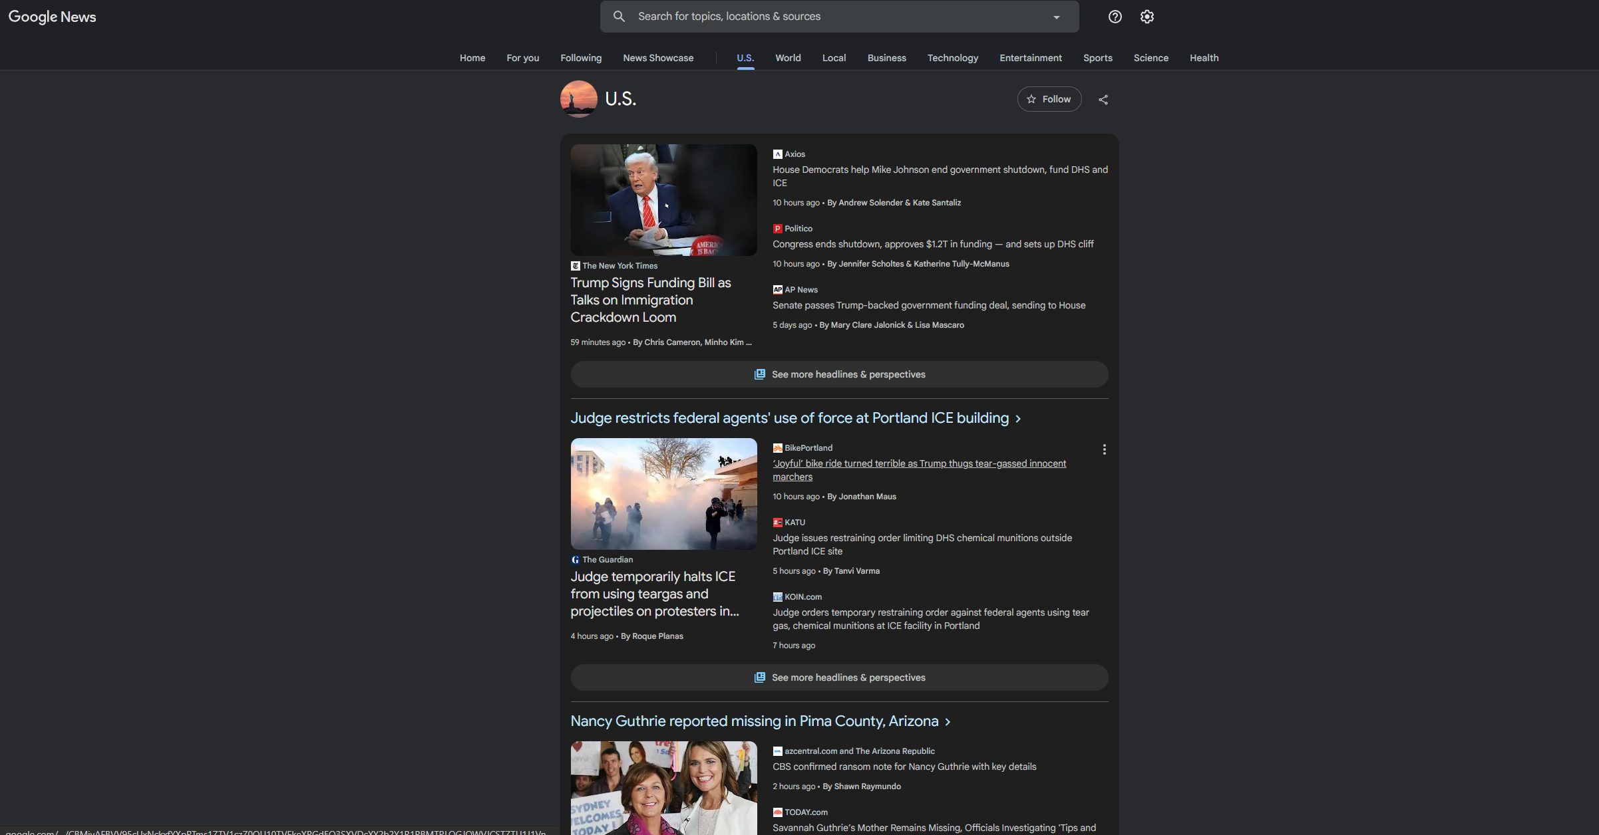Click the share icon beside Follow
This screenshot has height=835, width=1599.
(1103, 100)
